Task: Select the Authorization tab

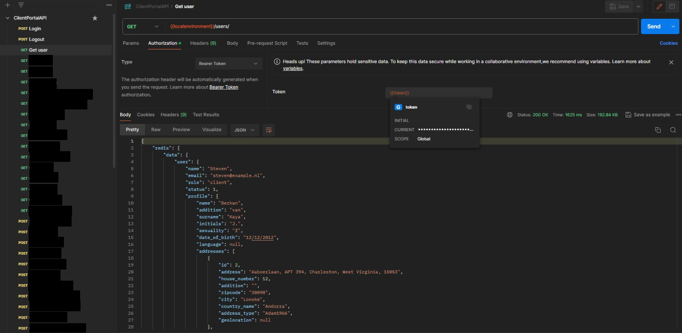Action: click(164, 43)
